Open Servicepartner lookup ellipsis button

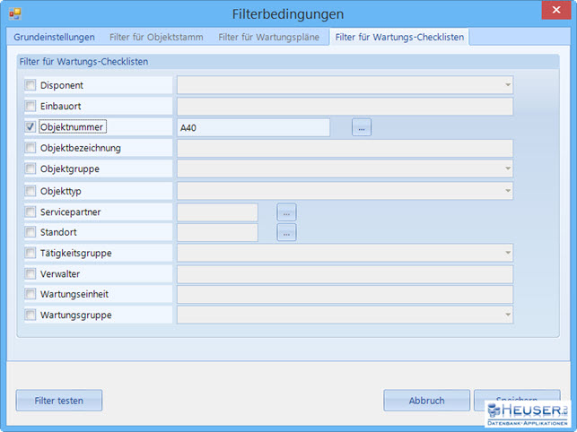(286, 212)
